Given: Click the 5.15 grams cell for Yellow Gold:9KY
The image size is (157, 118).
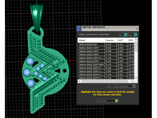Looking at the screenshot, I should pos(111,44).
